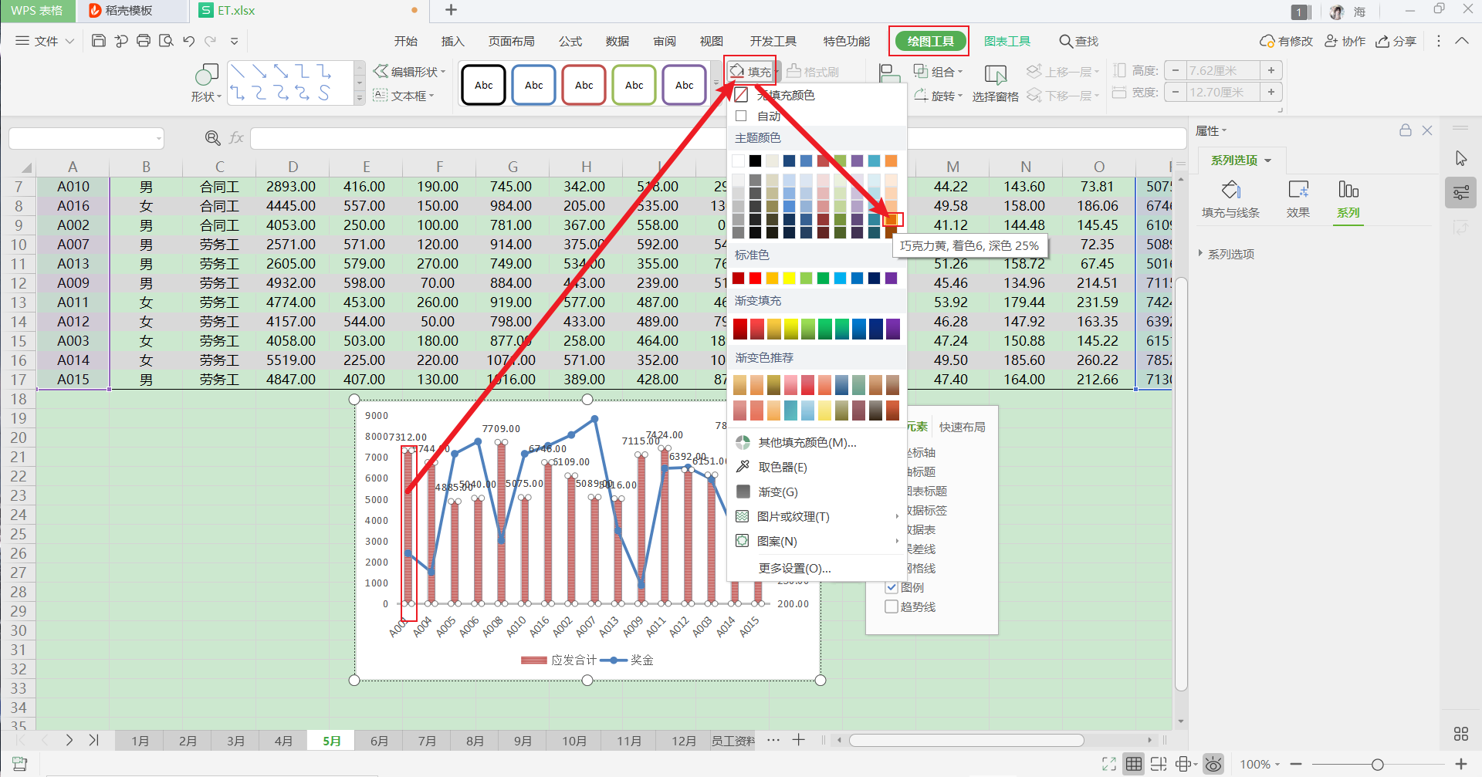Click the fx insert function icon
Viewport: 1482px width, 777px height.
(x=236, y=138)
